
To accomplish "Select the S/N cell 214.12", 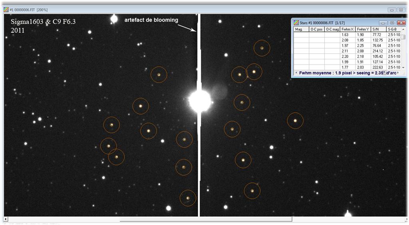I will [x=379, y=51].
